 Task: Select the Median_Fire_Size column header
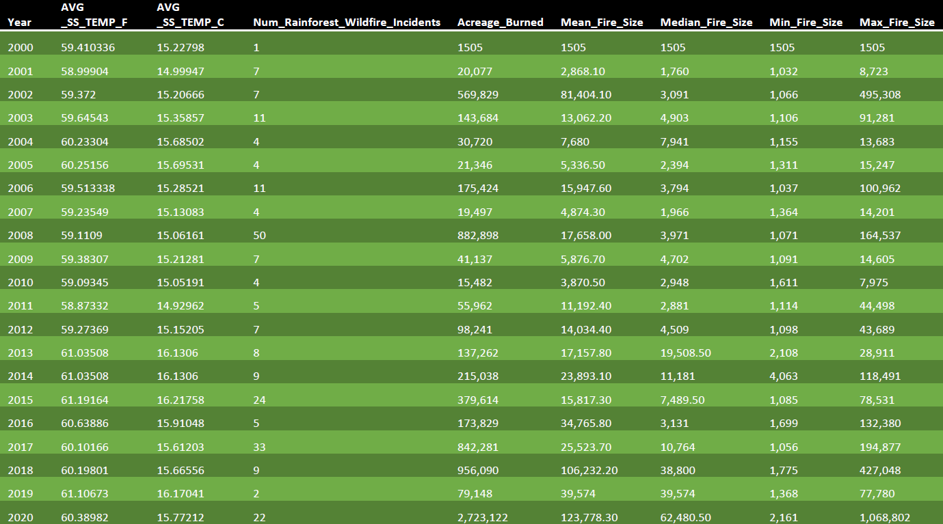(x=706, y=23)
